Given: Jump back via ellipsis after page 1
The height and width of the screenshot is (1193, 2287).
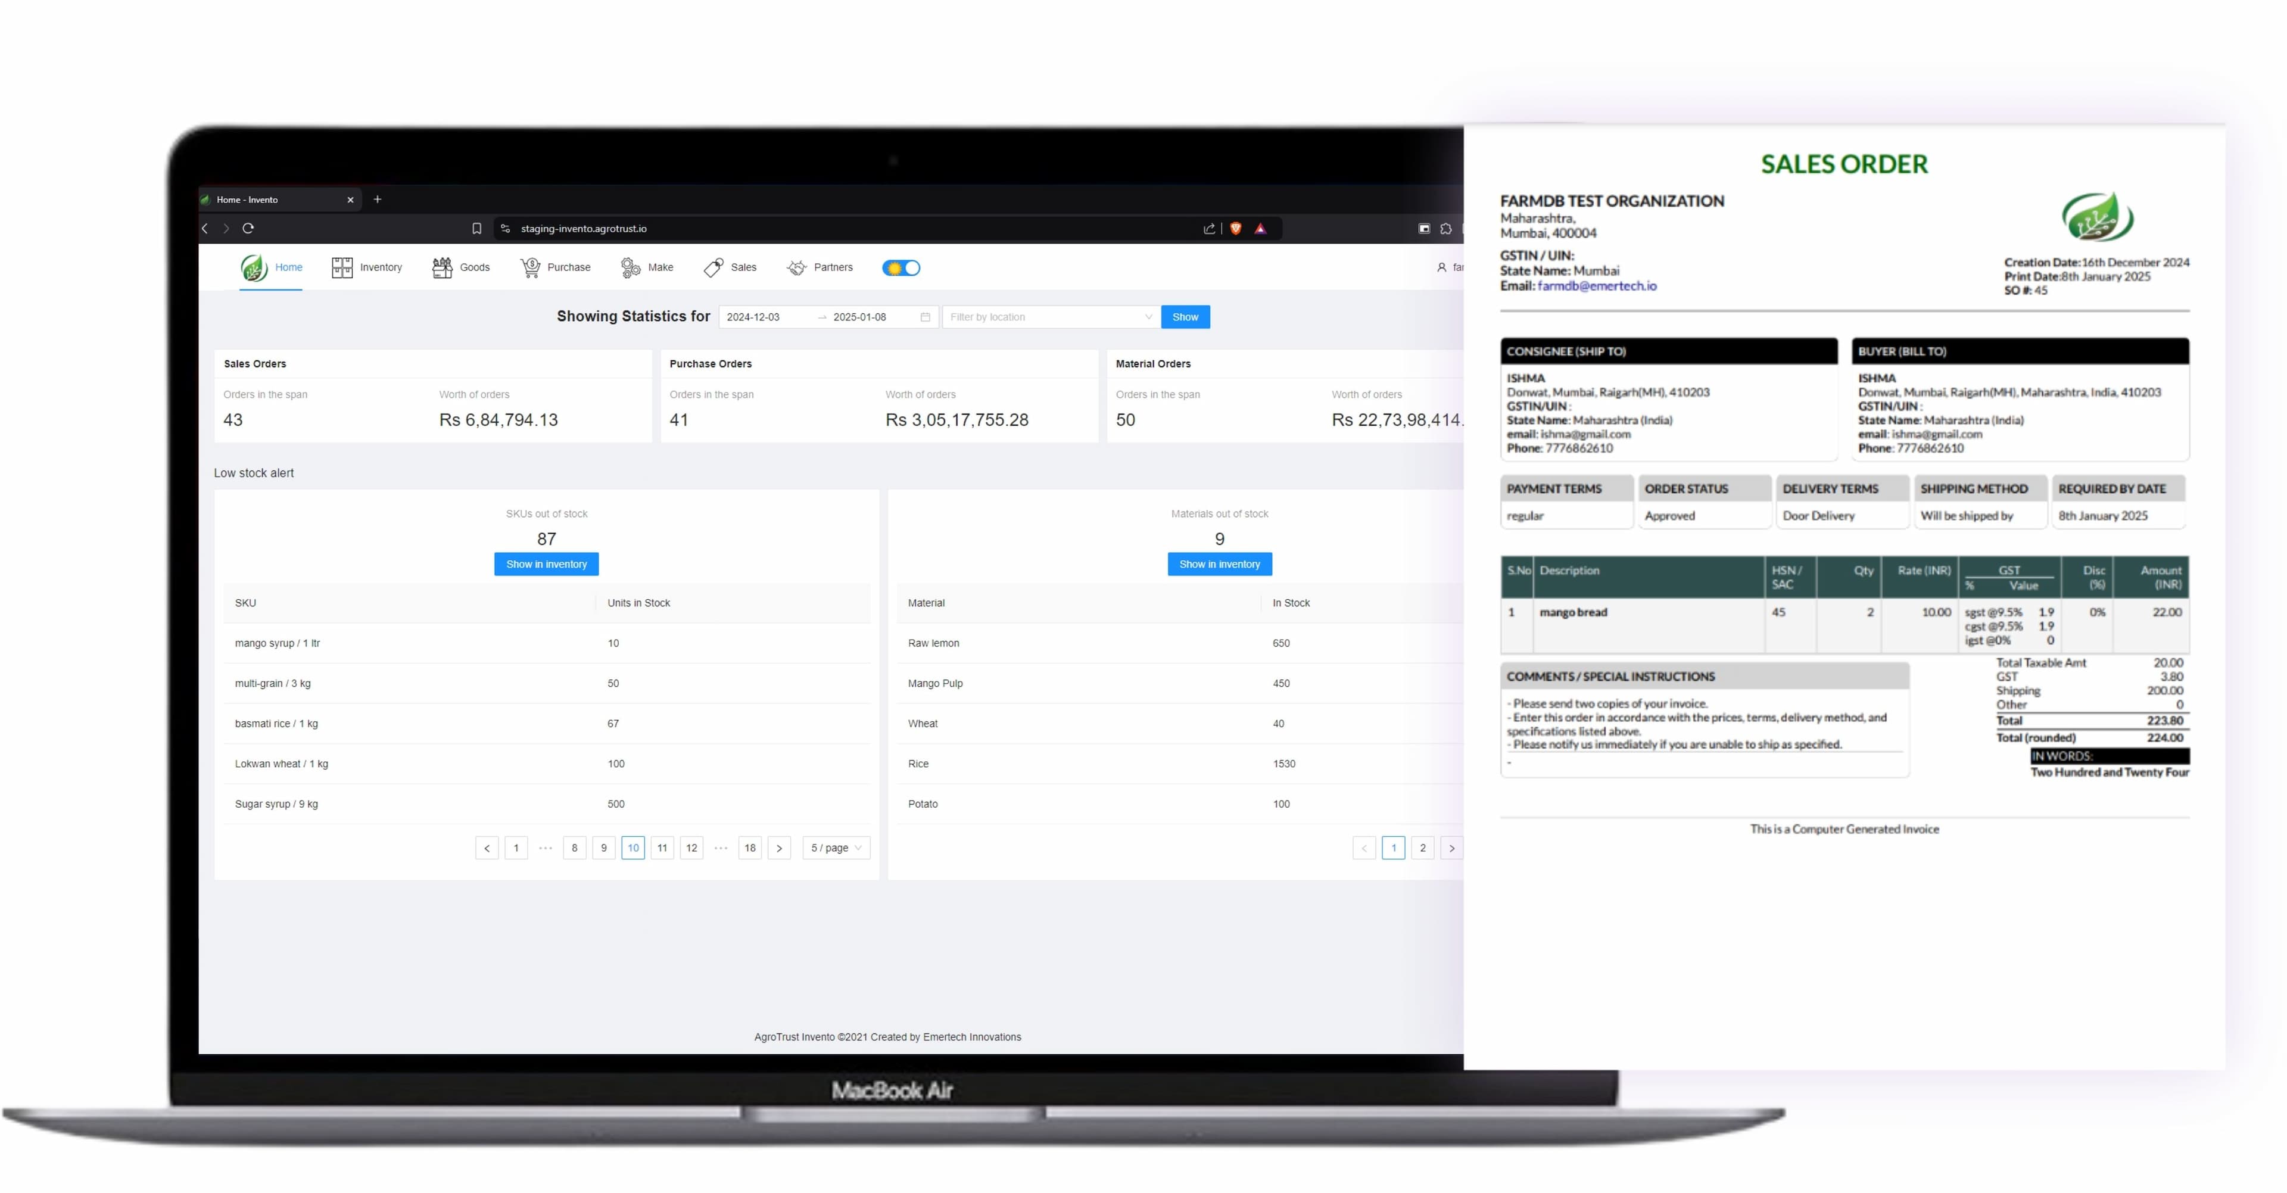Looking at the screenshot, I should [545, 848].
